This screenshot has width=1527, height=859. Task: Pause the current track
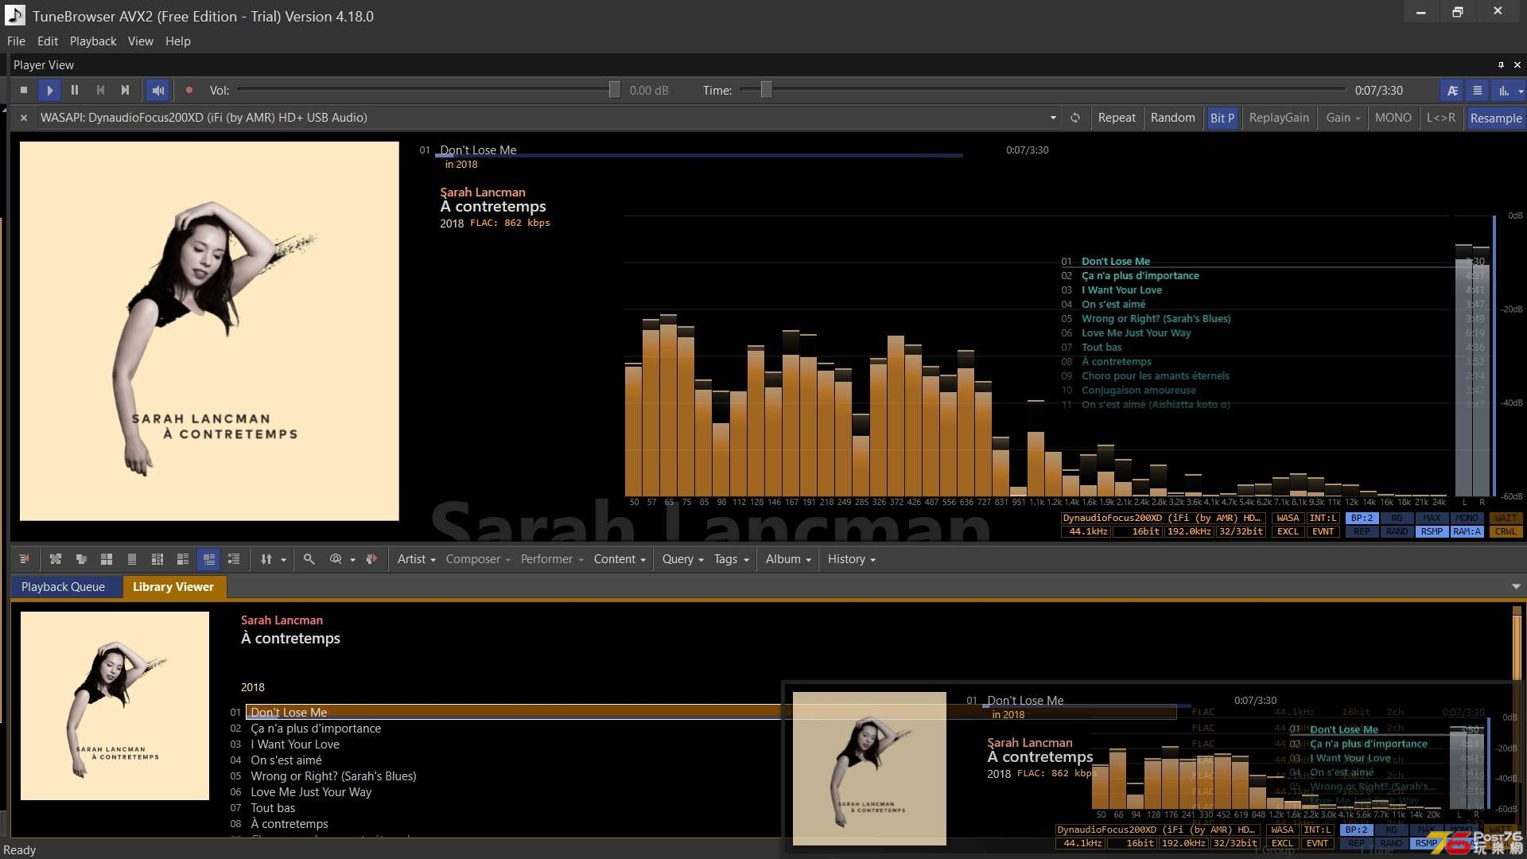click(75, 91)
